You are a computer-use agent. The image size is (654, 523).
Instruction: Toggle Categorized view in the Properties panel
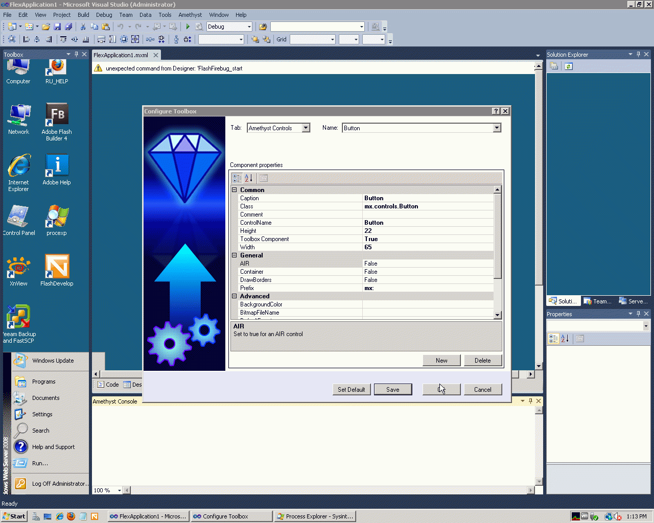(x=553, y=339)
